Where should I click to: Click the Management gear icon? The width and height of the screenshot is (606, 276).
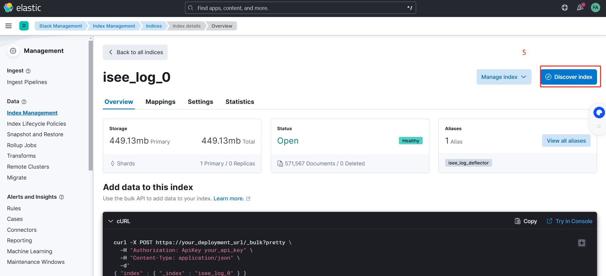pyautogui.click(x=13, y=51)
